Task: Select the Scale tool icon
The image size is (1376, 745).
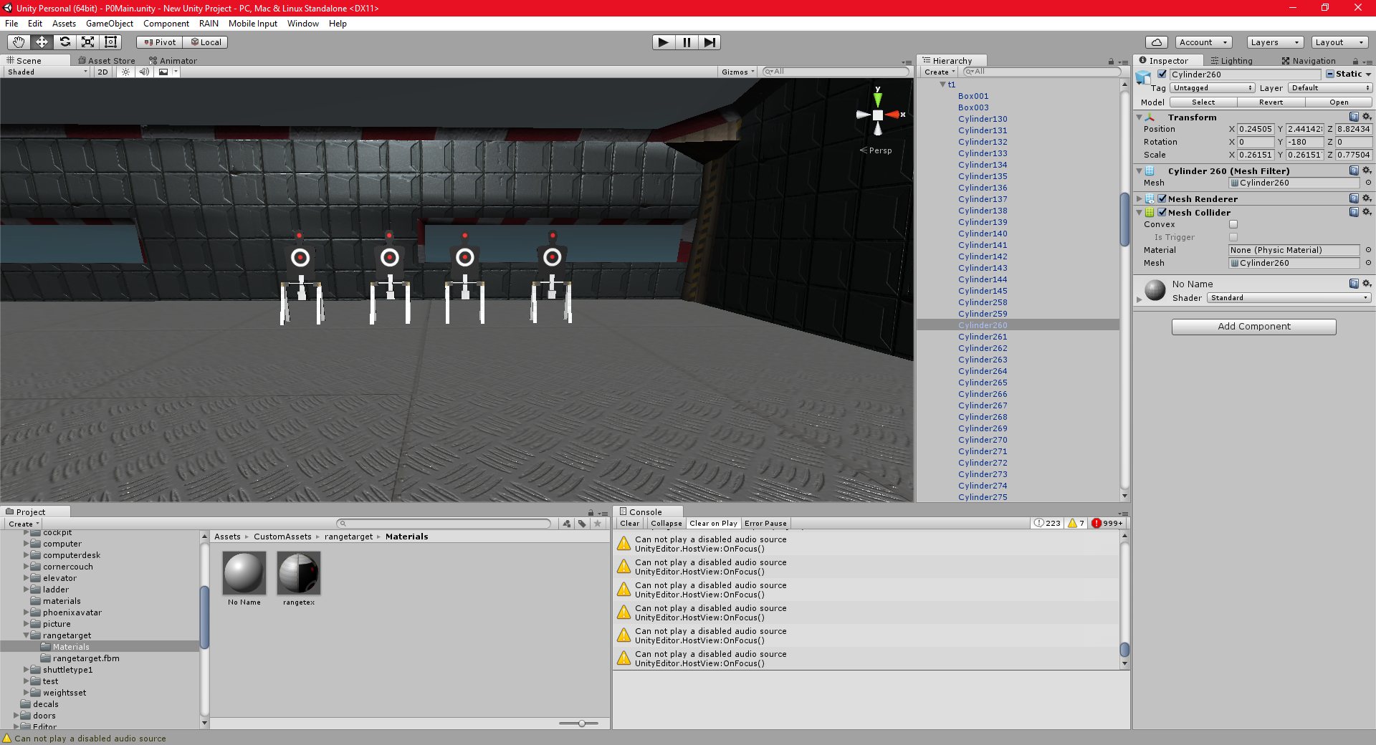Action: (x=87, y=42)
